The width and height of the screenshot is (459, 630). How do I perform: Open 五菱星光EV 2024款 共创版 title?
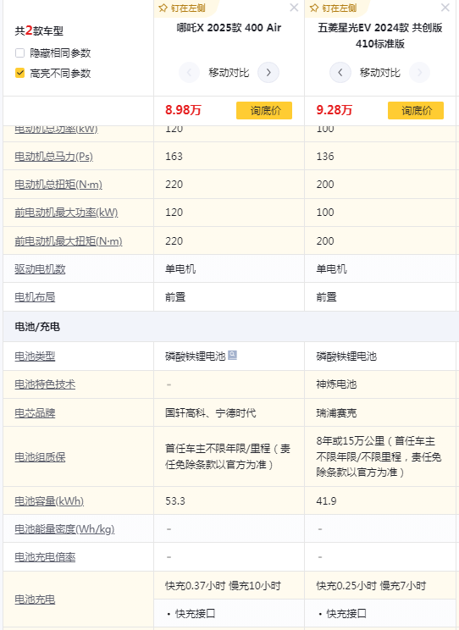tap(380, 36)
